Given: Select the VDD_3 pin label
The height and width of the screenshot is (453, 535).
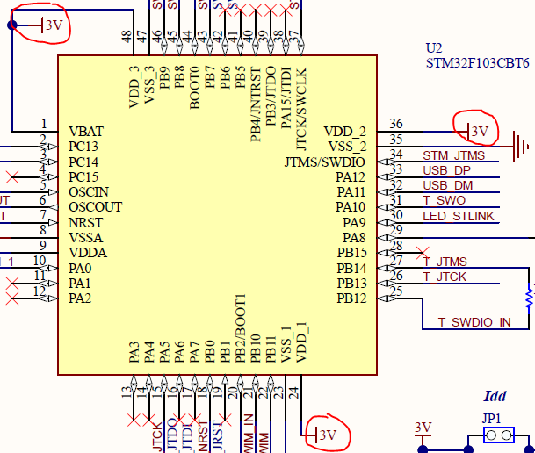Looking at the screenshot, I should click(134, 87).
